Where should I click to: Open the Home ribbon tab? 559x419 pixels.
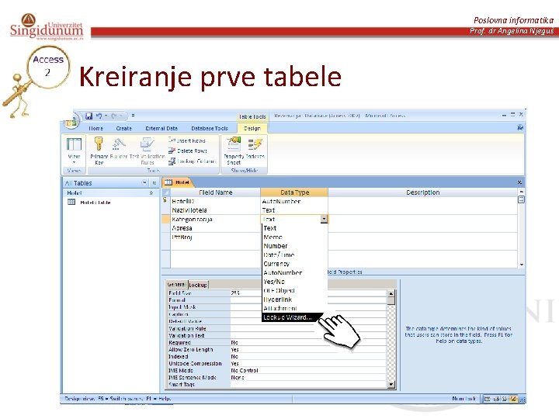coord(95,128)
